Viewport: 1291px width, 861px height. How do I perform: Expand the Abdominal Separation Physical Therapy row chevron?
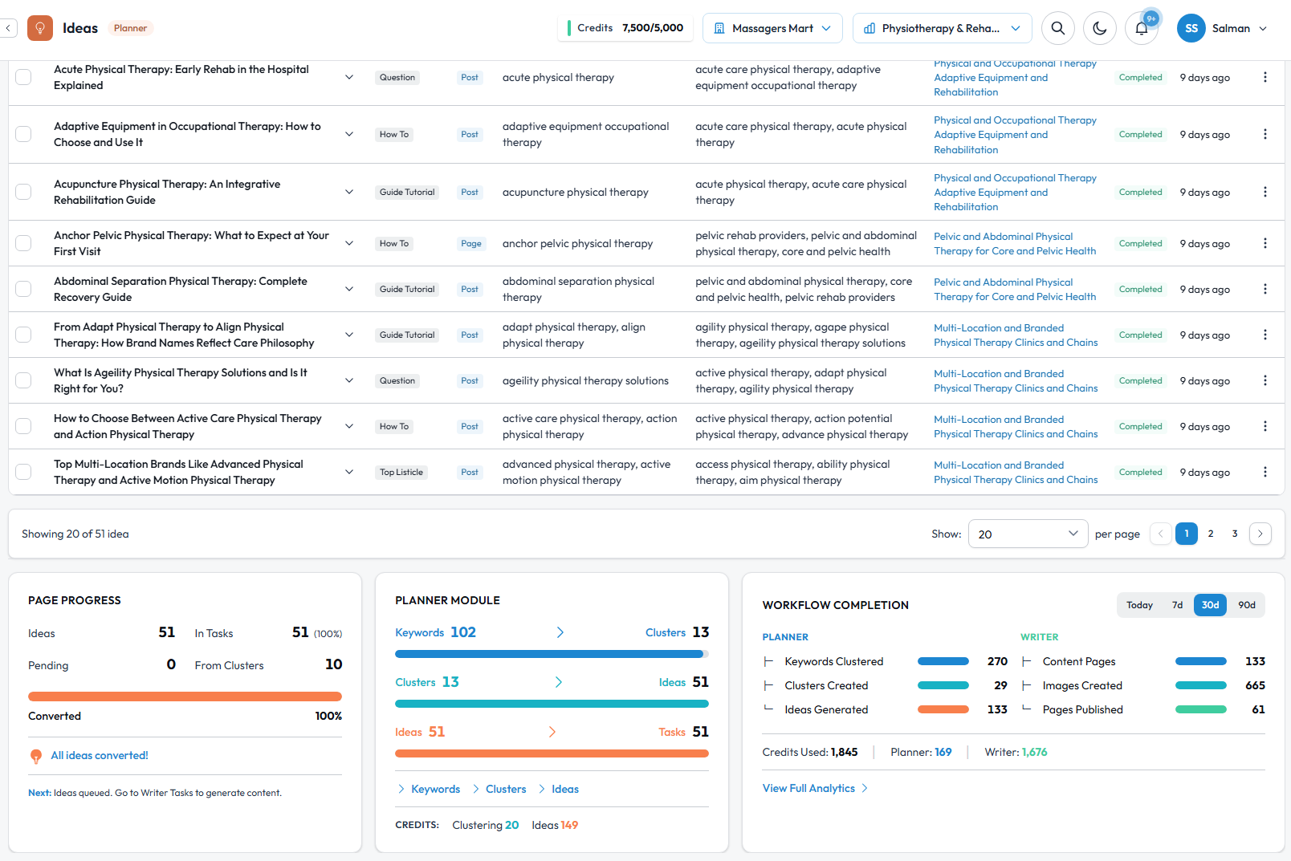click(x=349, y=289)
